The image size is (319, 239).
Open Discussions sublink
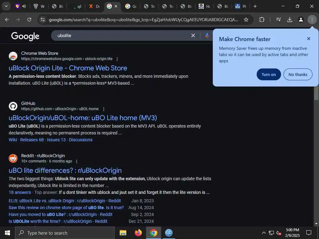click(81, 140)
